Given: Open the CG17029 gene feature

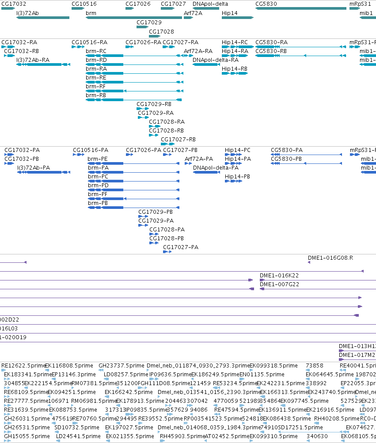Looking at the screenshot, I should click(142, 27).
